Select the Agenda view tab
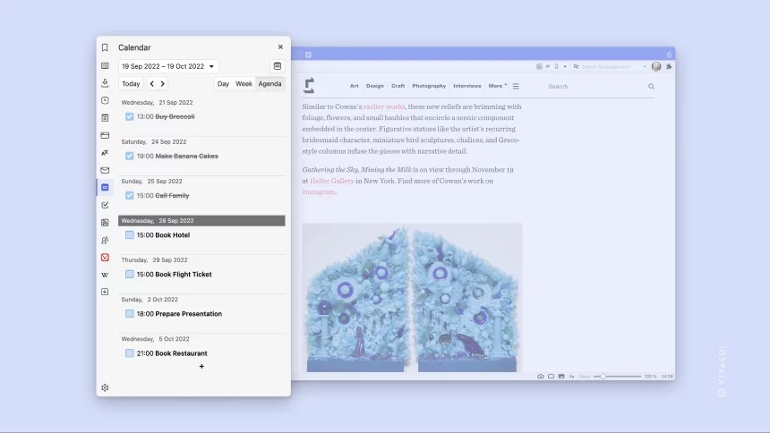This screenshot has height=433, width=770. tap(269, 83)
